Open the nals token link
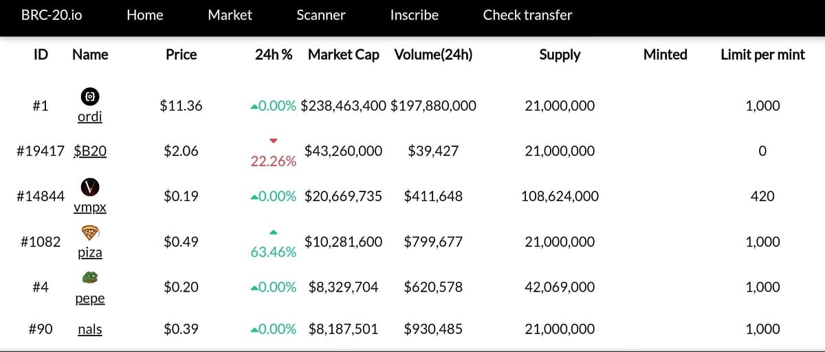This screenshot has width=825, height=352. coord(90,329)
